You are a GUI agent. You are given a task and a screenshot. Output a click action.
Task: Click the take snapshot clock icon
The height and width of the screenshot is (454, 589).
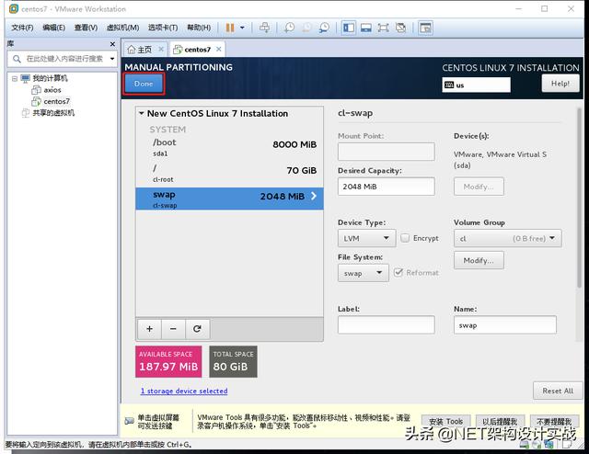tap(289, 28)
